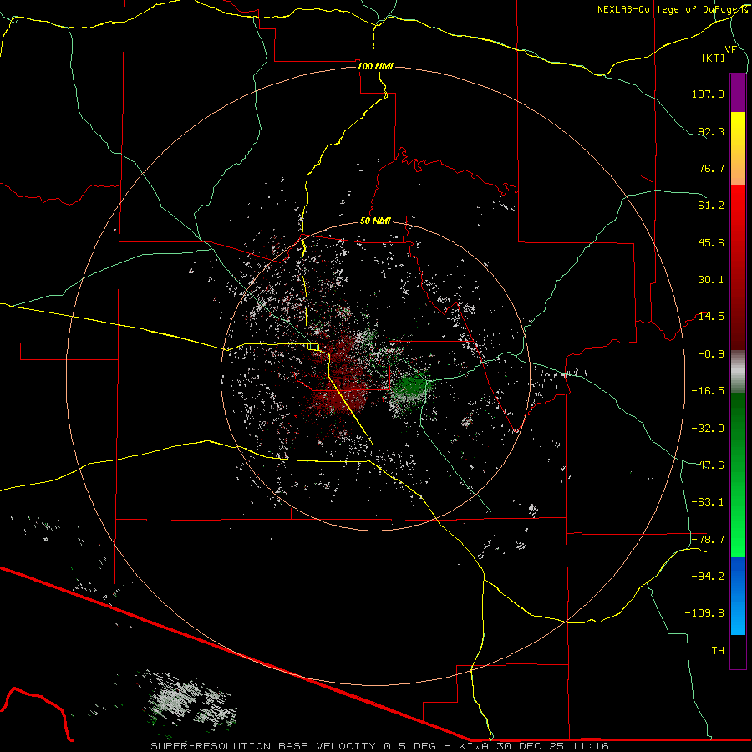Viewport: 752px width, 752px height.
Task: Click the -94.2 scale value
Action: pyautogui.click(x=708, y=577)
